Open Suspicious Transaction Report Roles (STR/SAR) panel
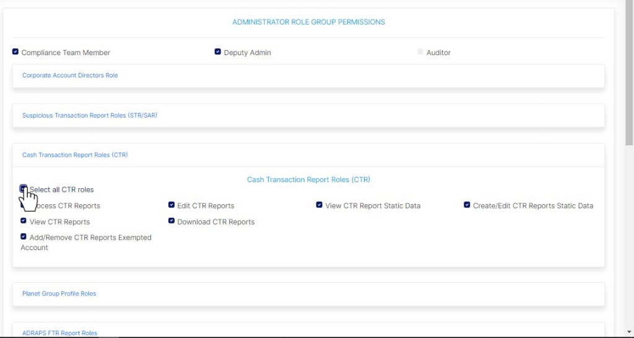Image resolution: width=634 pixels, height=338 pixels. point(90,115)
